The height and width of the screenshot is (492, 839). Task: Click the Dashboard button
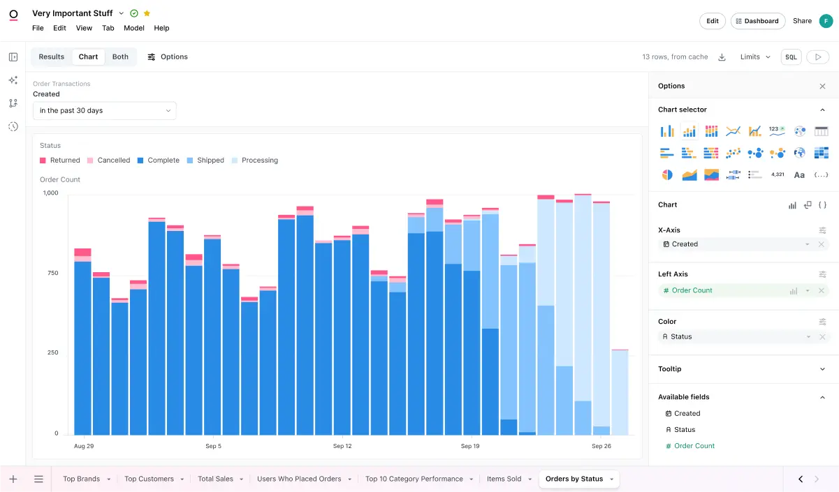click(x=758, y=21)
